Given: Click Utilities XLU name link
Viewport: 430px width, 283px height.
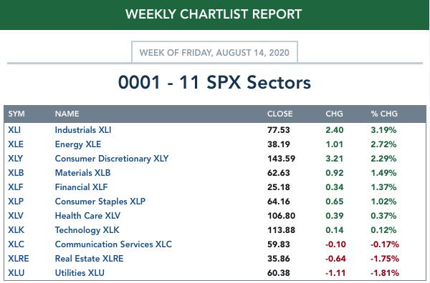Looking at the screenshot, I should click(x=80, y=272).
